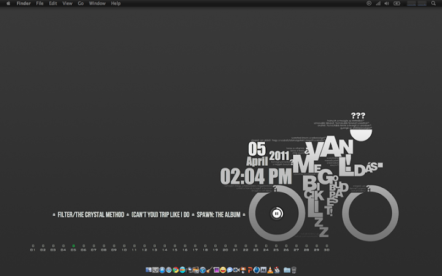
Task: Select day 10 in calendar strip
Action: click(124, 248)
